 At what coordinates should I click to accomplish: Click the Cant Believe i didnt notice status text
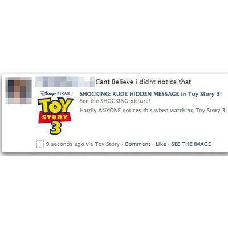pos(143,82)
